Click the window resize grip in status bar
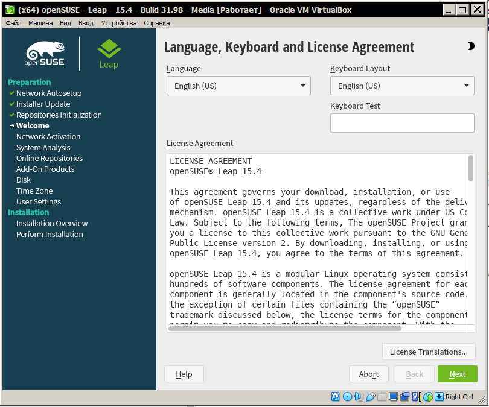Viewport: 489px width, 407px height. [x=482, y=399]
